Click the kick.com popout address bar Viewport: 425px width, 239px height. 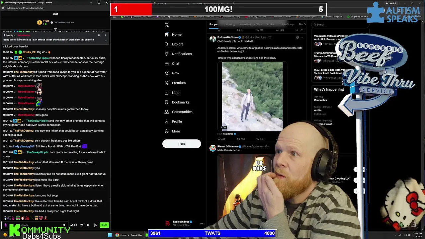point(25,8)
